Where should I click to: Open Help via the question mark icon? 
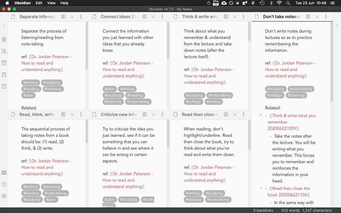coord(4,184)
